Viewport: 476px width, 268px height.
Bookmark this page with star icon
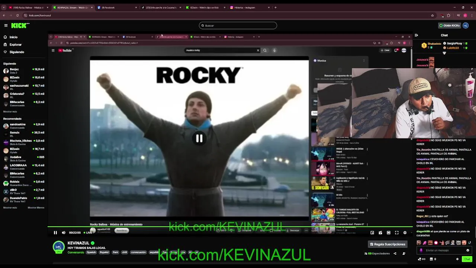click(432, 15)
